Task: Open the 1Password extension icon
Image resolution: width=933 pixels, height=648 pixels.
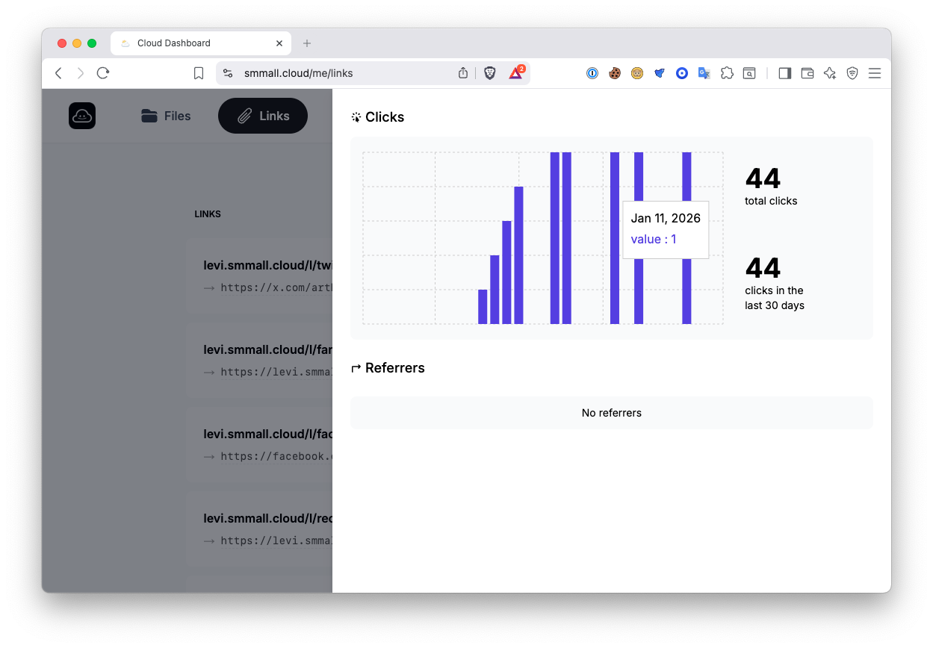Action: point(592,73)
